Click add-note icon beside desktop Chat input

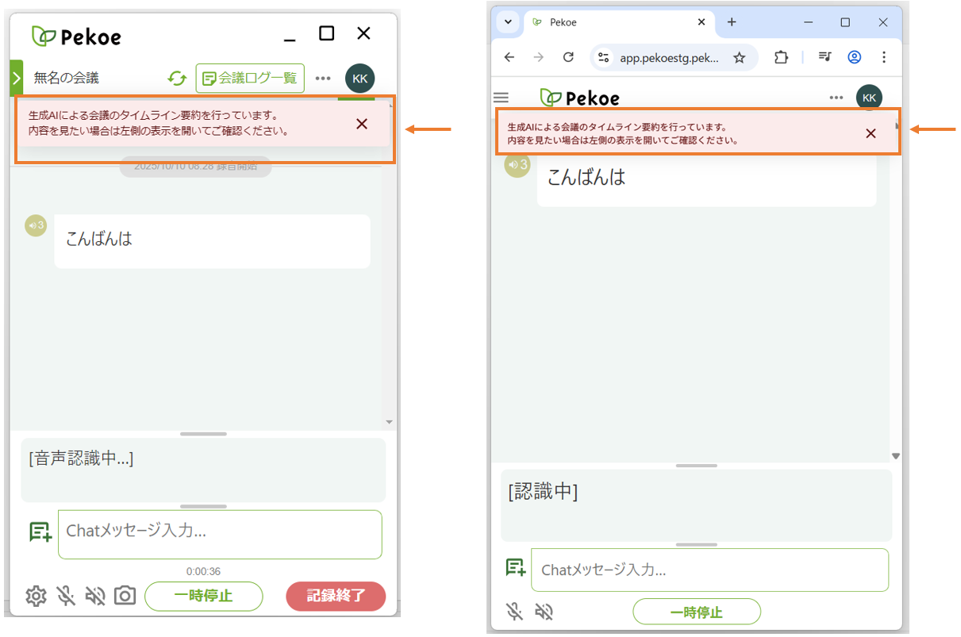pyautogui.click(x=40, y=531)
